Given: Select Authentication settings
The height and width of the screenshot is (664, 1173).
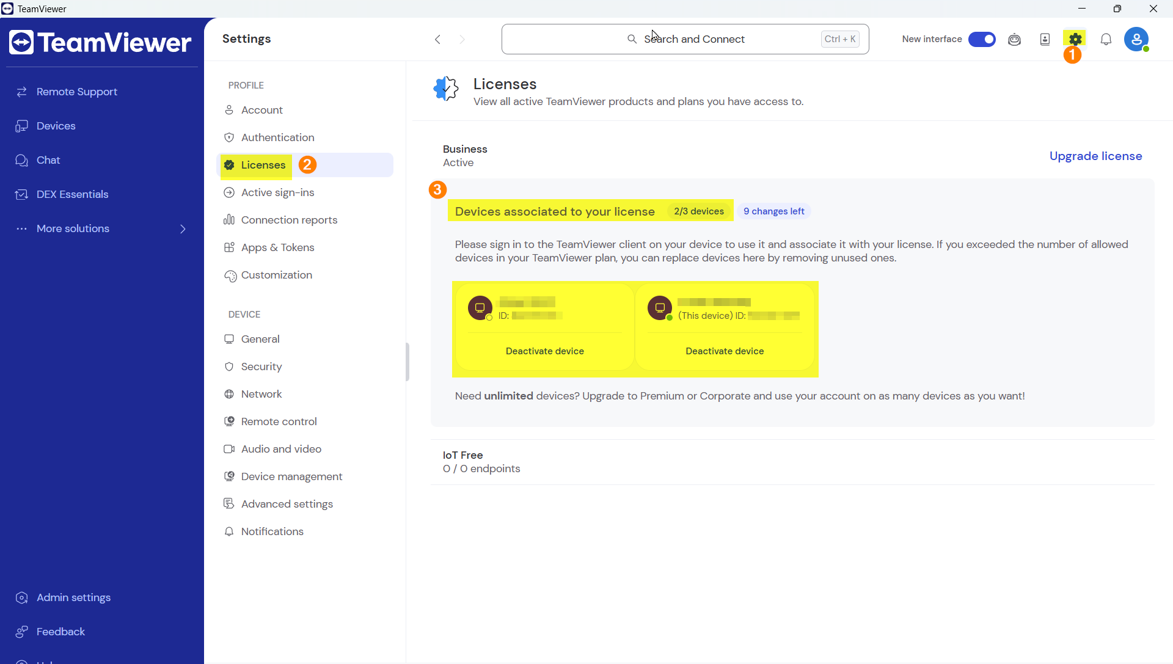Looking at the screenshot, I should point(305,137).
